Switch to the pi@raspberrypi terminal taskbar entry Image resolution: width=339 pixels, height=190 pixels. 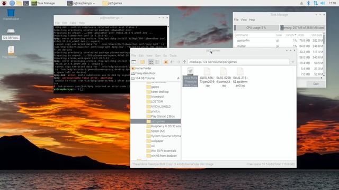(x=81, y=3)
